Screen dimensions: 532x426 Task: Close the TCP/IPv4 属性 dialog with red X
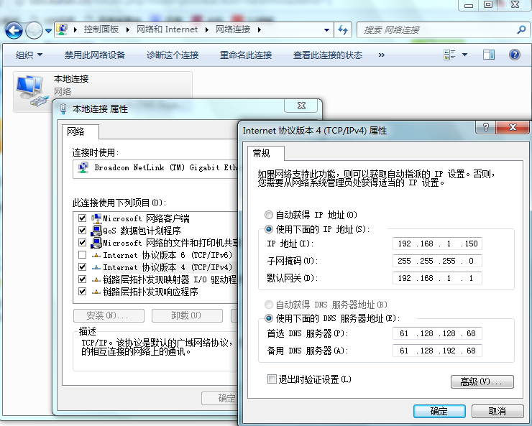point(513,127)
